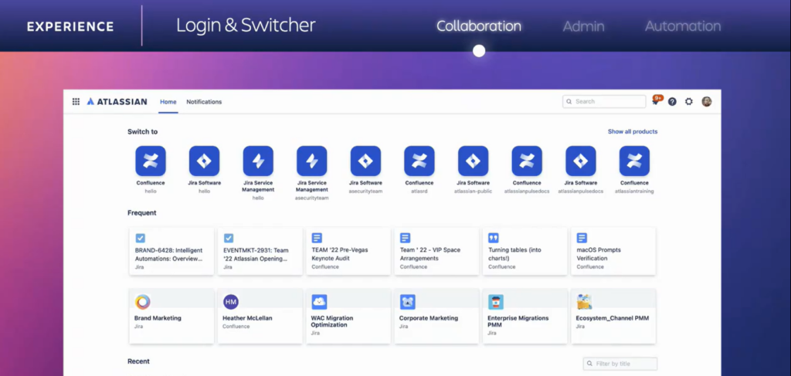Open Turning tables (into charts!) blog

(525, 251)
